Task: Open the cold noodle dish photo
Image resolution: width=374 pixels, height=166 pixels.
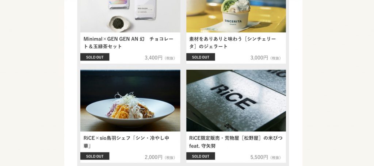Action: (130, 100)
